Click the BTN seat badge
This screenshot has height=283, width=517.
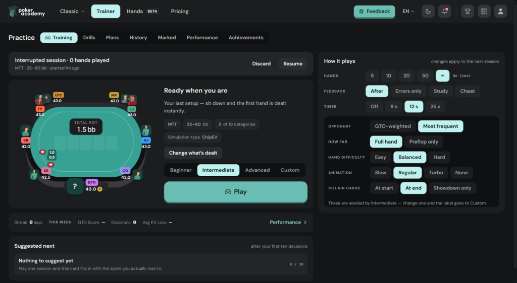click(92, 182)
